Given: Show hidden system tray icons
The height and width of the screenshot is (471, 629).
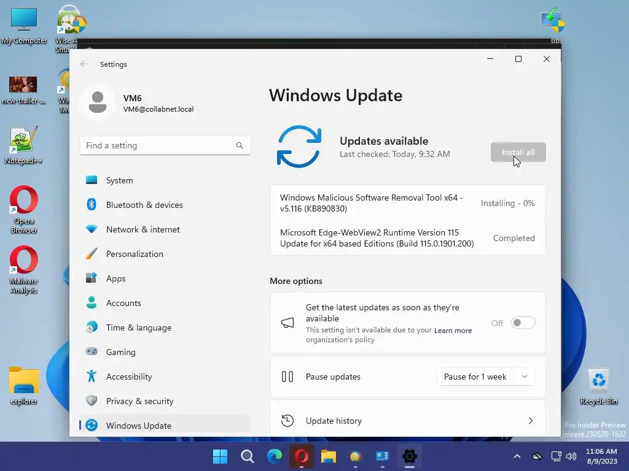Looking at the screenshot, I should 517,456.
